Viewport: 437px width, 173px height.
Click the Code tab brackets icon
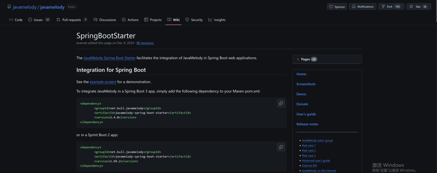point(11,20)
